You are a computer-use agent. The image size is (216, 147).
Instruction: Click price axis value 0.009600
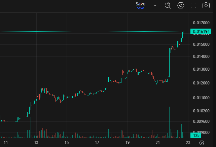pyautogui.click(x=201, y=121)
